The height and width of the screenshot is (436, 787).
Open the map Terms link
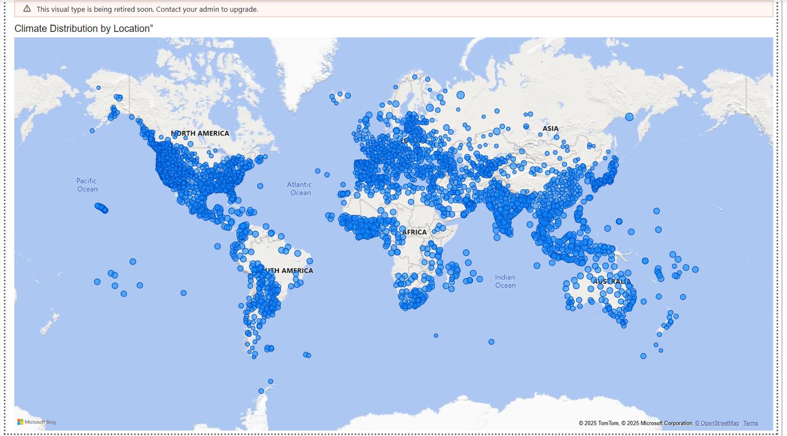point(751,423)
